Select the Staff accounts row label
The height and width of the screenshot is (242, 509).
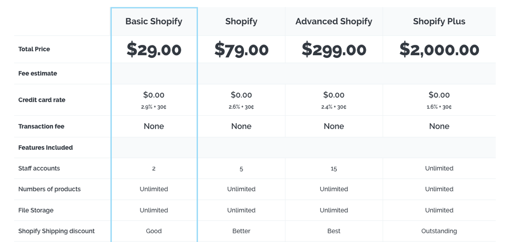(39, 168)
